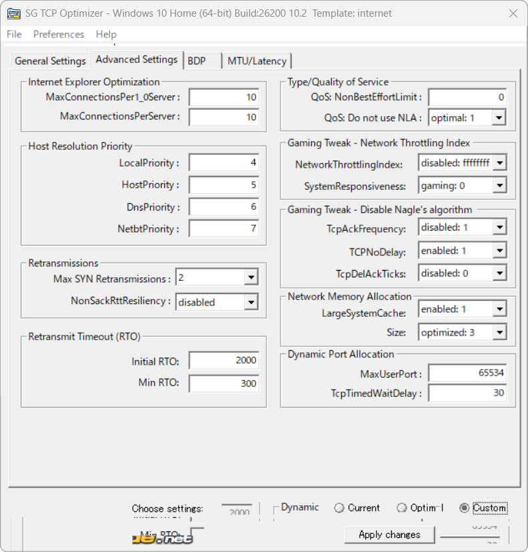
Task: Switch to the General Settings tab
Action: pyautogui.click(x=50, y=61)
